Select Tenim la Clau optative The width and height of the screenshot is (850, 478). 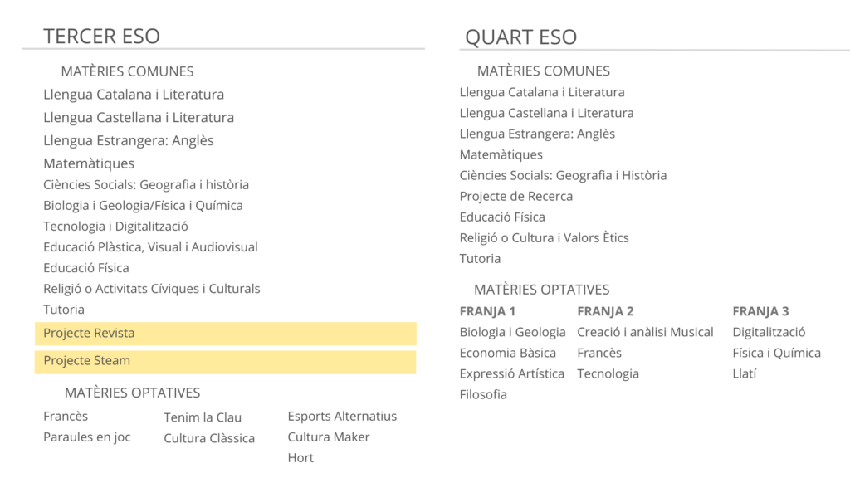(x=203, y=417)
